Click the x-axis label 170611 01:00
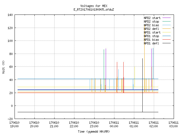The image size is (179, 134). coord(134,125)
